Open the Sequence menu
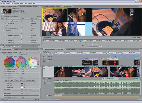Screen dimensions: 142x103 coord(16,3)
